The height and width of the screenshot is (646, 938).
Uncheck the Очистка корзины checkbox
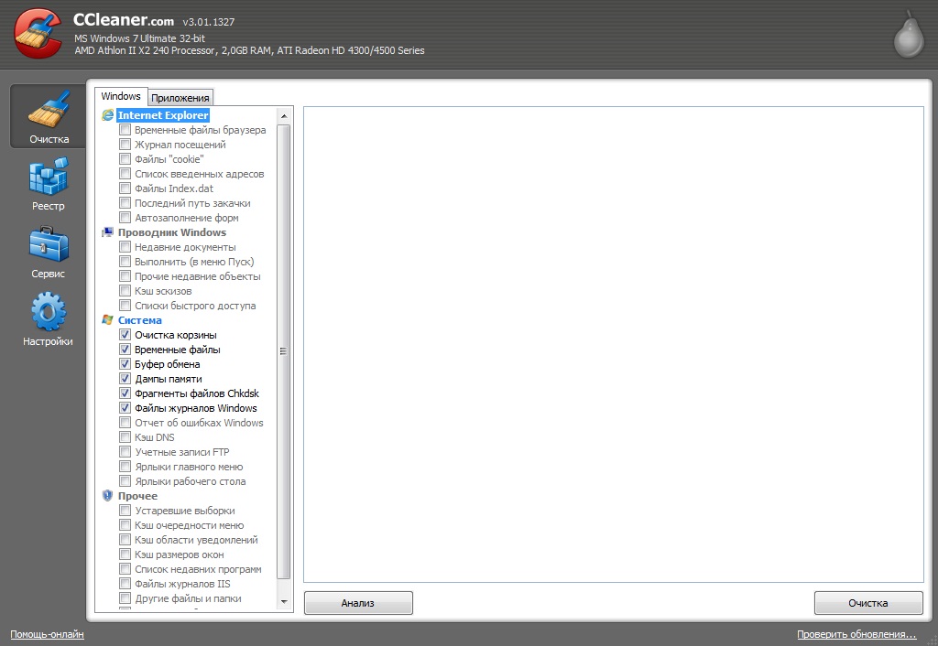(x=125, y=335)
